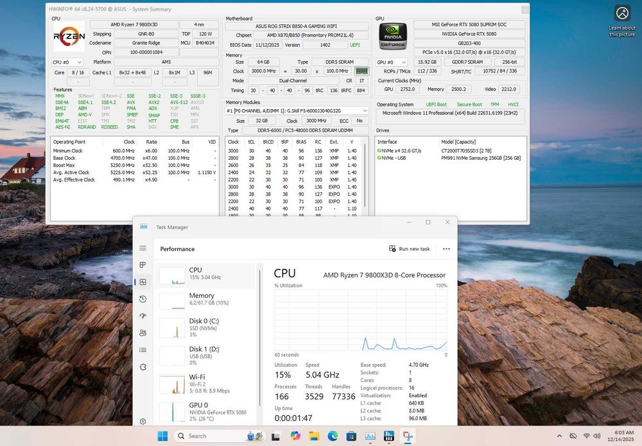Open Task Manager settings gear
This screenshot has width=642, height=446.
[x=143, y=421]
